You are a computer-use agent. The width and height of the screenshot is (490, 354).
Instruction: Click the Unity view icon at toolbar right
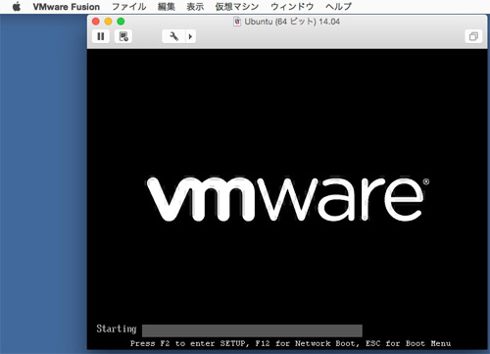[x=473, y=36]
